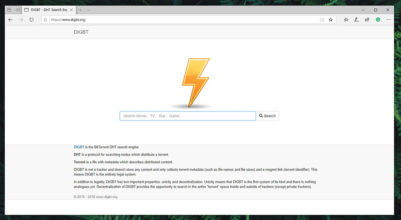This screenshot has height=220, width=401.
Task: Open the add notes pen tool
Action: point(356,20)
